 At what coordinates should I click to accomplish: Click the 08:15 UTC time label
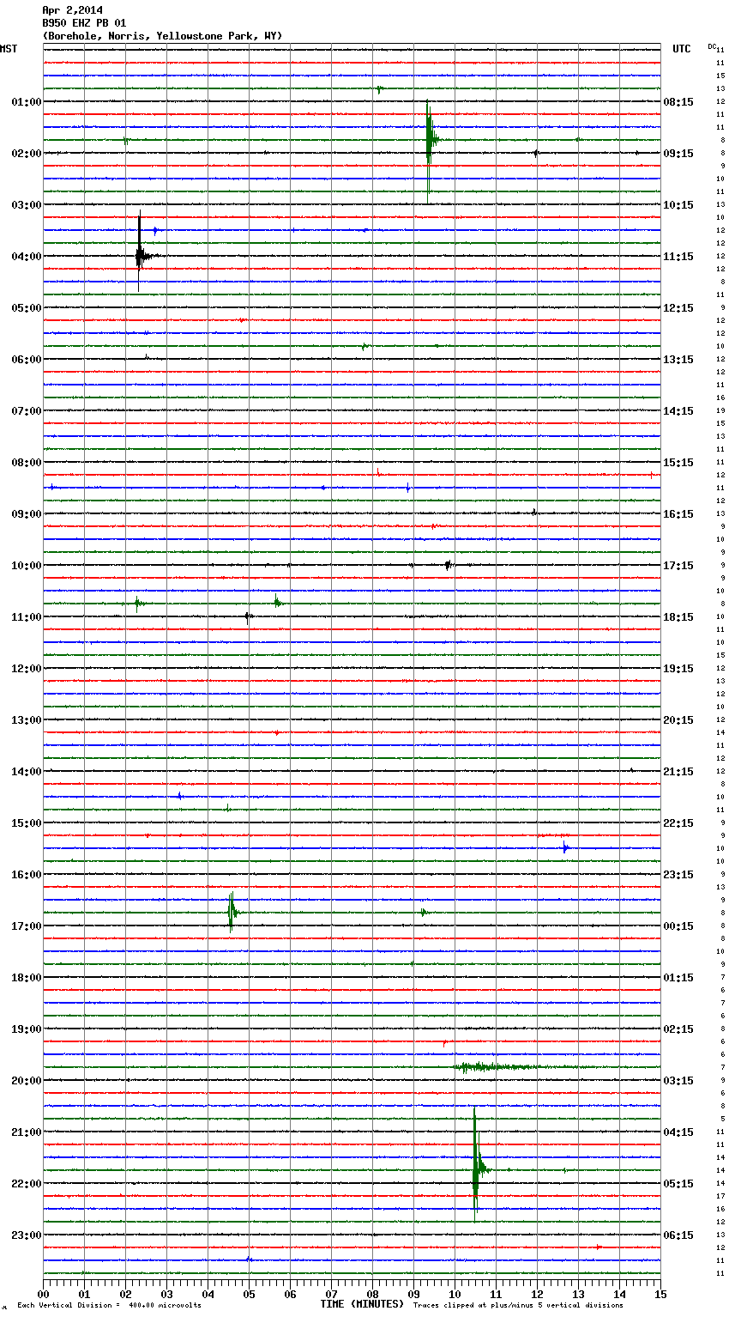[x=678, y=102]
